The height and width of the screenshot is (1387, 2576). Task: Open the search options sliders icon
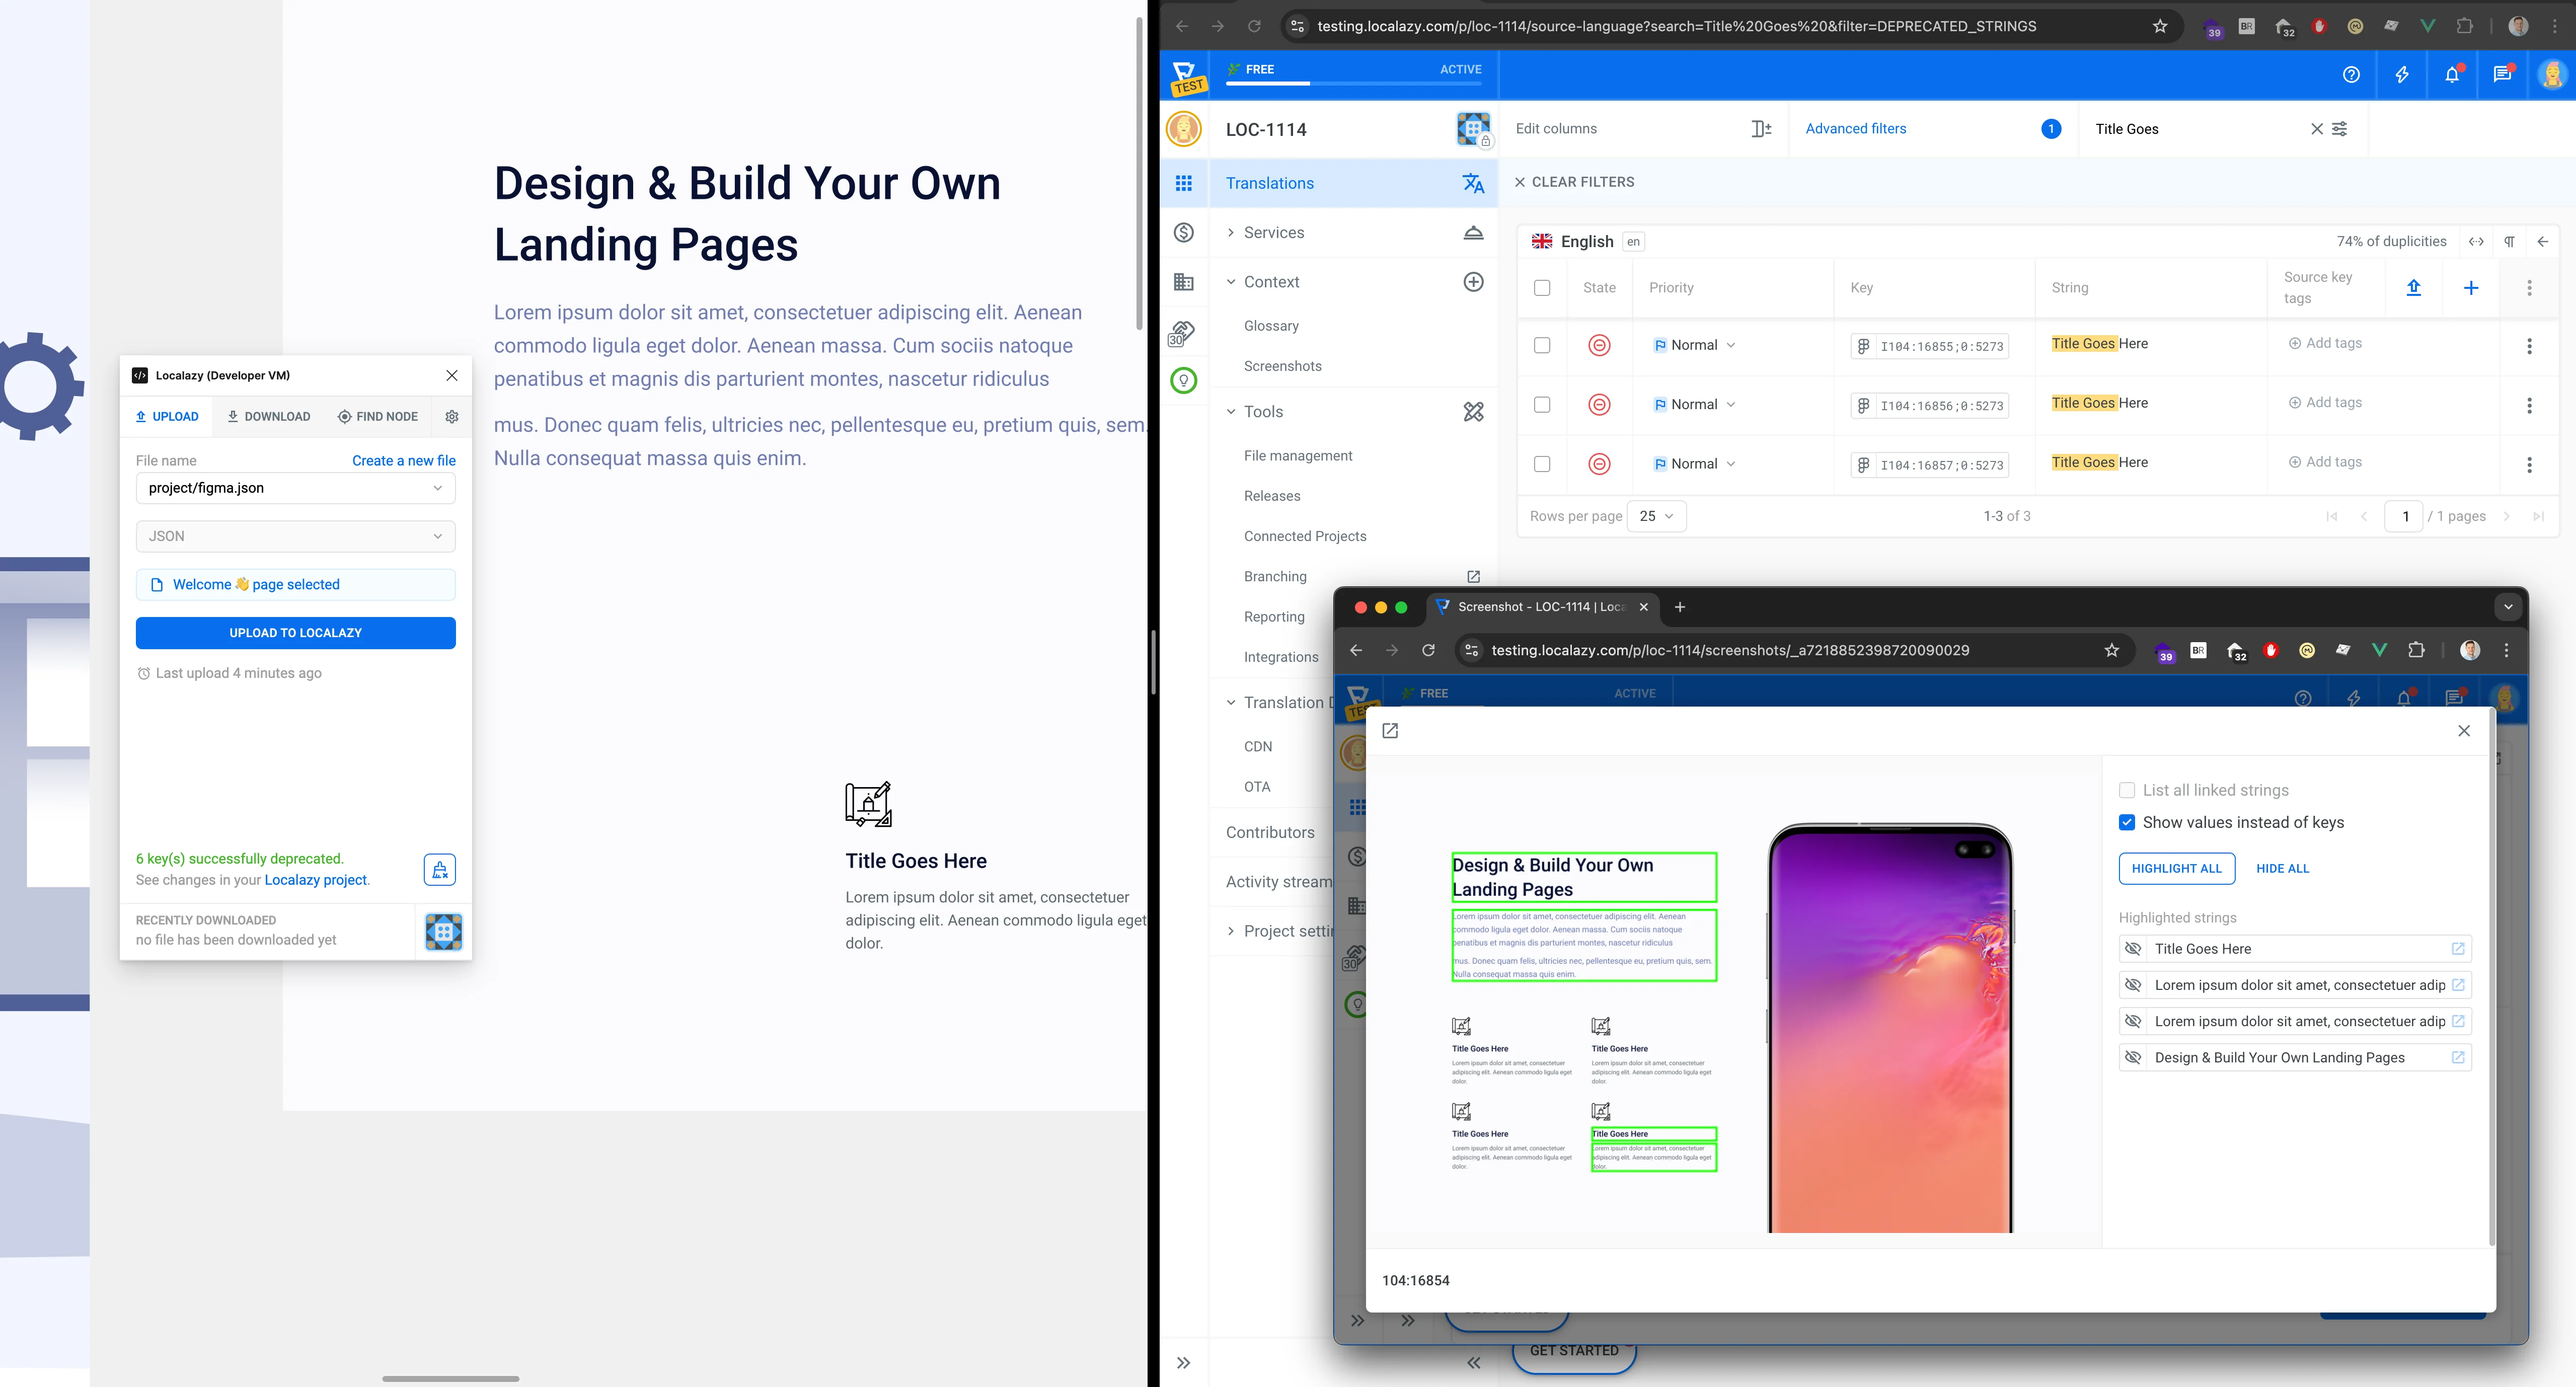click(x=2340, y=129)
